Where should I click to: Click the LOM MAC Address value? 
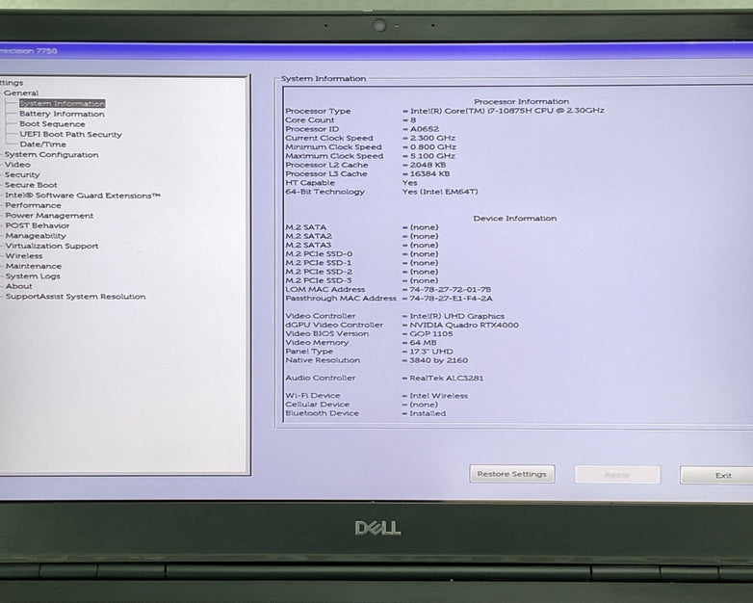pyautogui.click(x=450, y=290)
